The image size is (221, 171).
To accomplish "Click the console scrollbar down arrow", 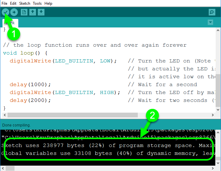I will coord(218,163).
